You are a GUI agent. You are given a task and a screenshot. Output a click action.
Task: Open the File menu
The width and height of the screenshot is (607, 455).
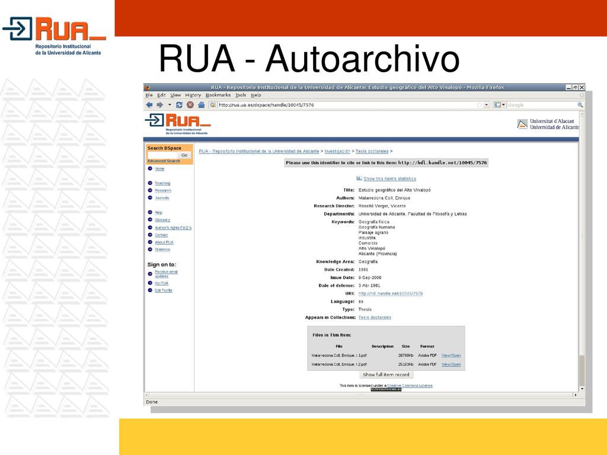(149, 95)
